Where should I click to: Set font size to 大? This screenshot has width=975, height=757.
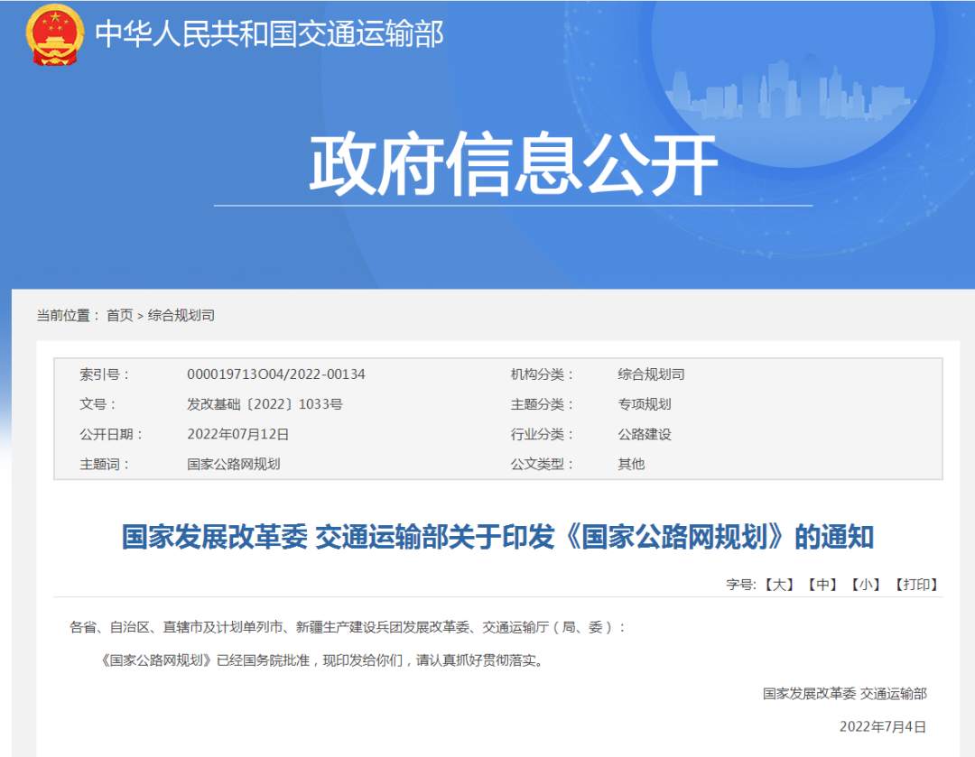[x=778, y=585]
